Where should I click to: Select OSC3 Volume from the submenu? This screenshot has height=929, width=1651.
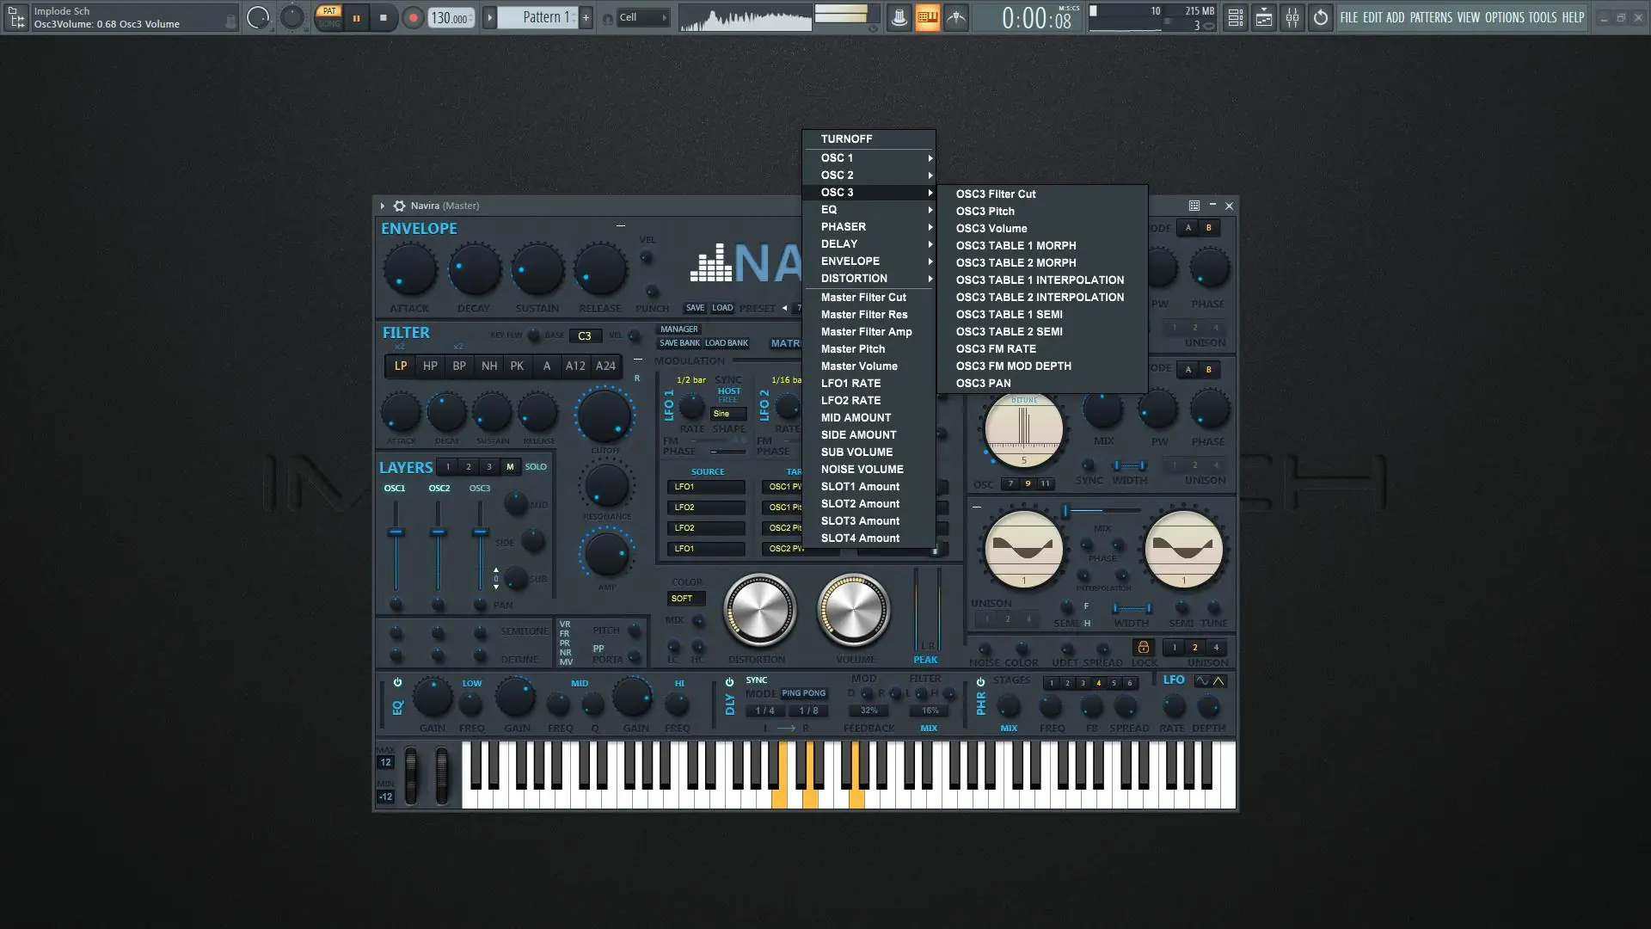click(991, 229)
